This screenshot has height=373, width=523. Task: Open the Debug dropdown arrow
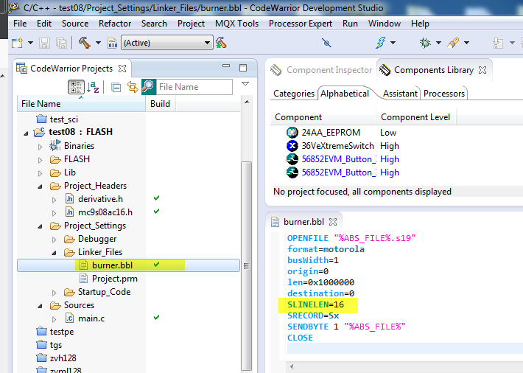coord(438,43)
